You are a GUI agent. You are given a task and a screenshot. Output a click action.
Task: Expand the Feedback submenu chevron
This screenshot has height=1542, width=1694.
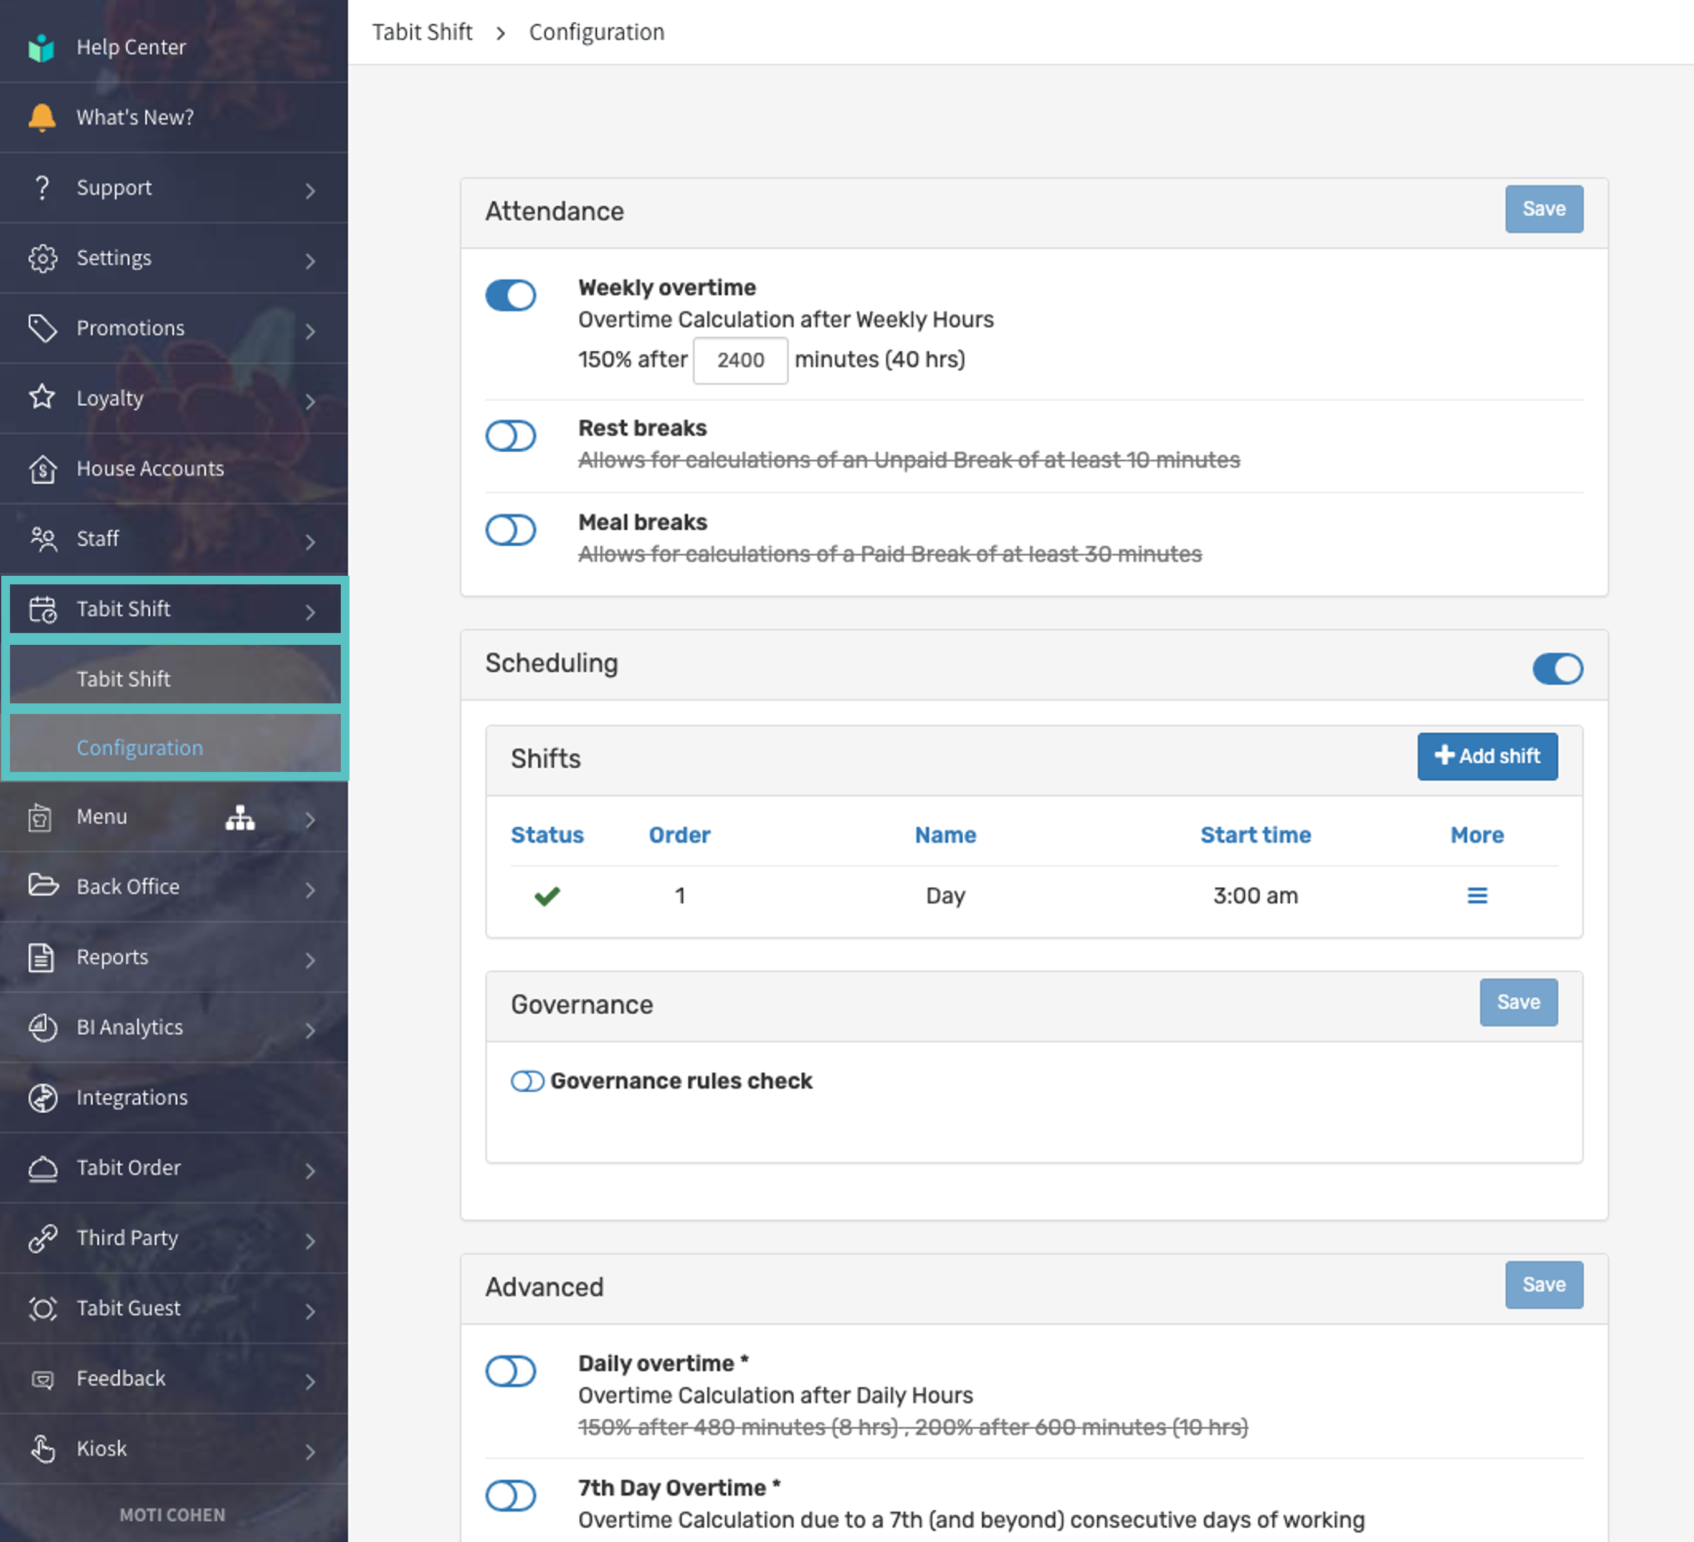point(310,1381)
